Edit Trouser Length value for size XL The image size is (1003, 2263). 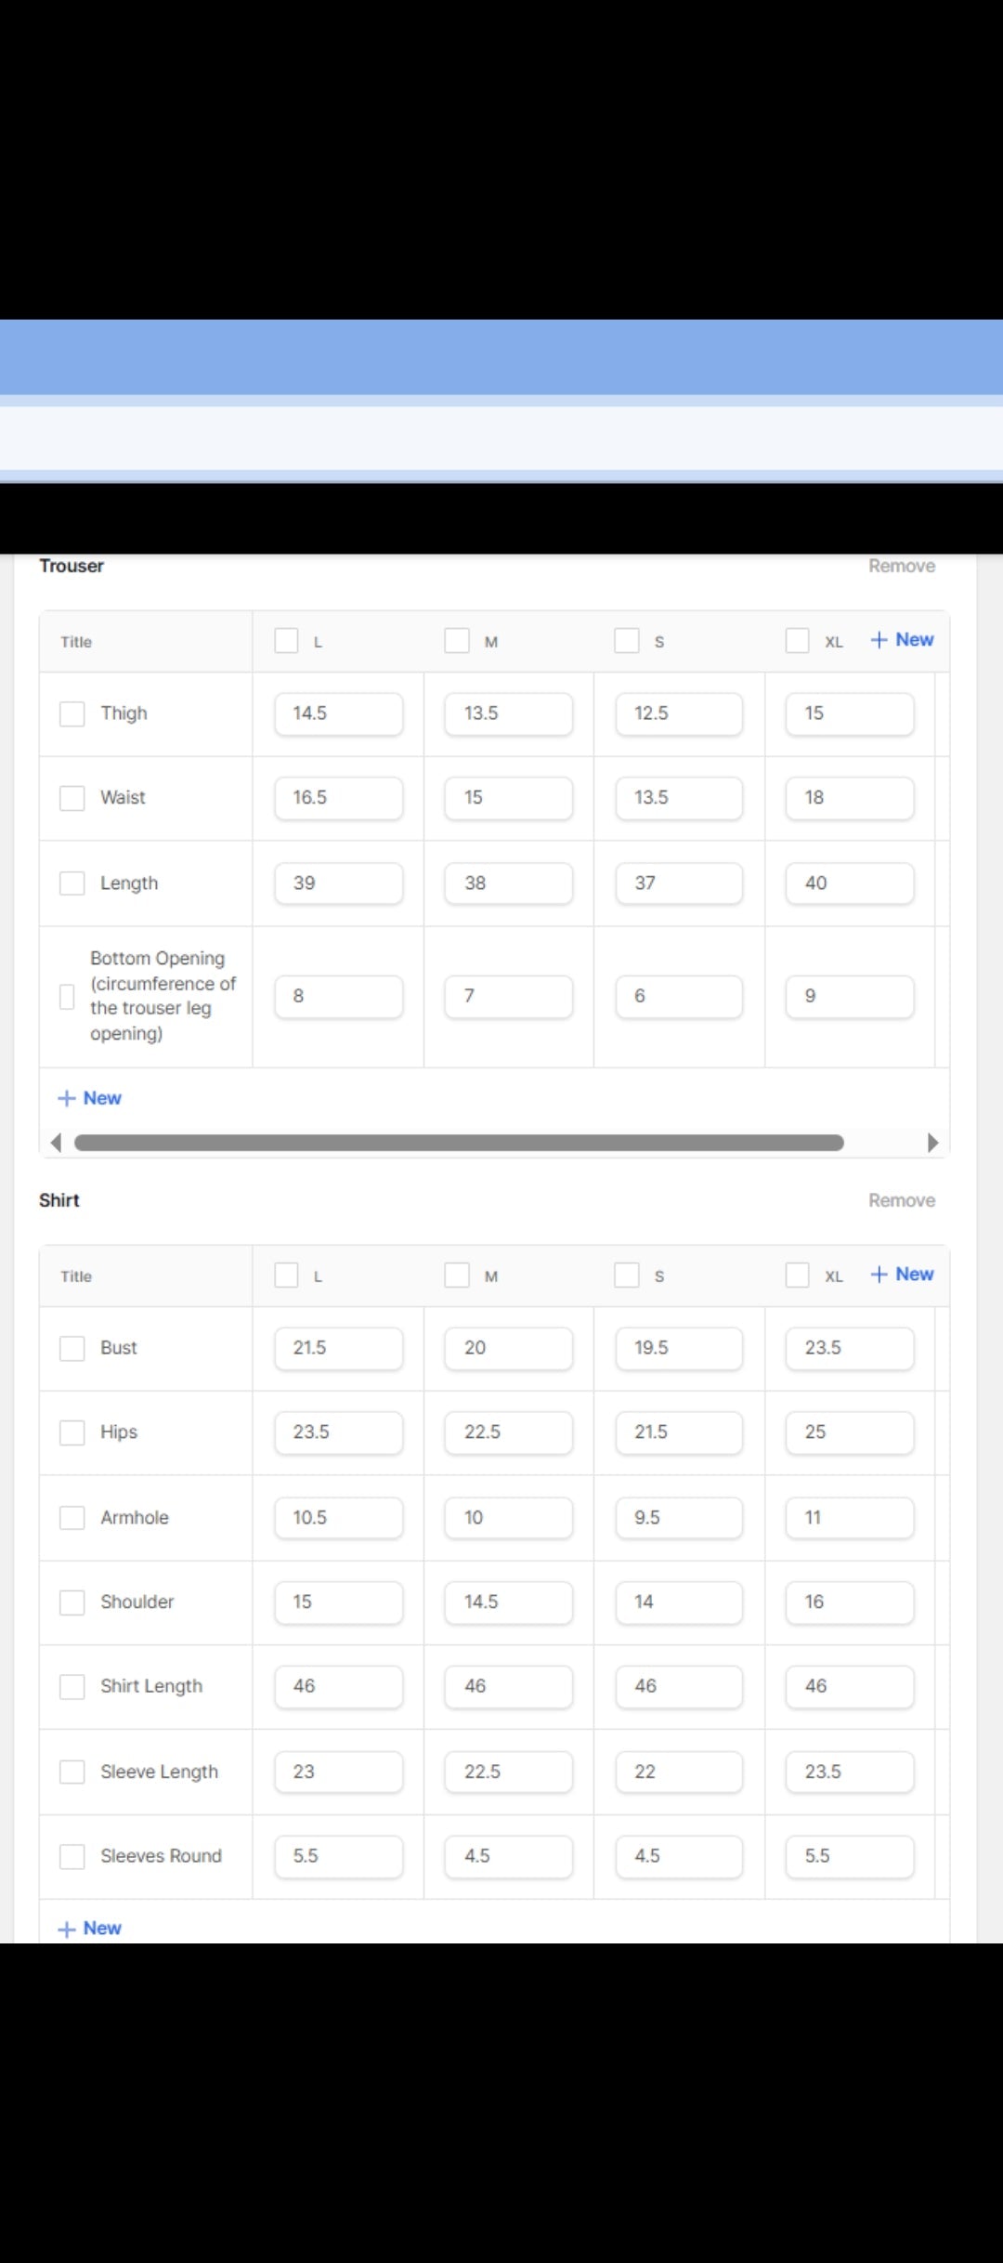(849, 883)
